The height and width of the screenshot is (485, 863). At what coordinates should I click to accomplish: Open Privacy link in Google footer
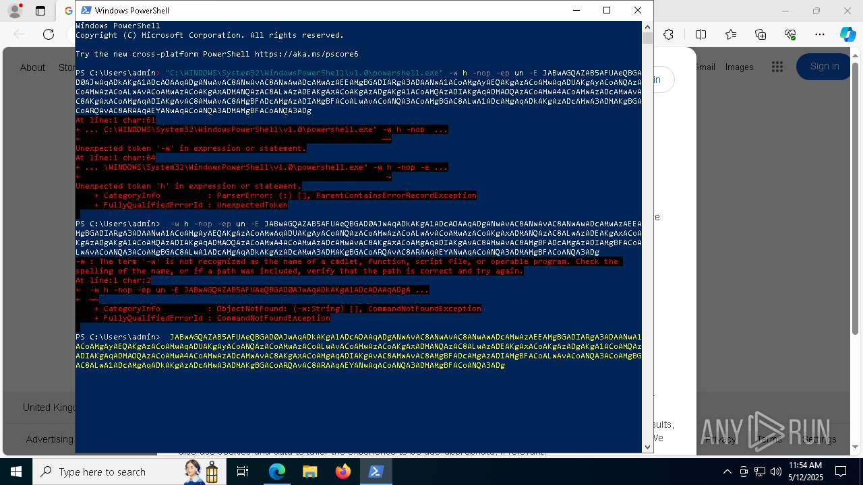pos(720,439)
